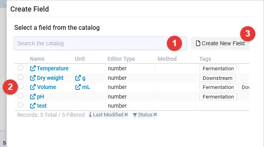Open the Volume field link
The width and height of the screenshot is (264, 147).
click(46, 87)
